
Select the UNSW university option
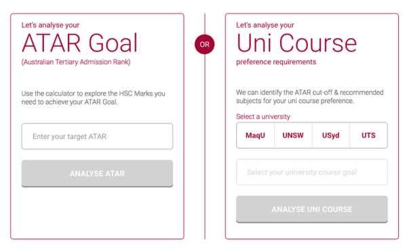293,136
